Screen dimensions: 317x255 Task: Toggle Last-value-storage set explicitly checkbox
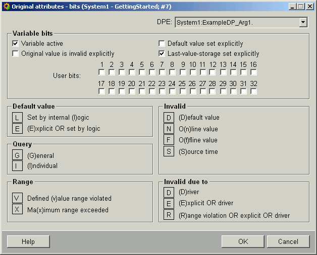[x=162, y=53]
